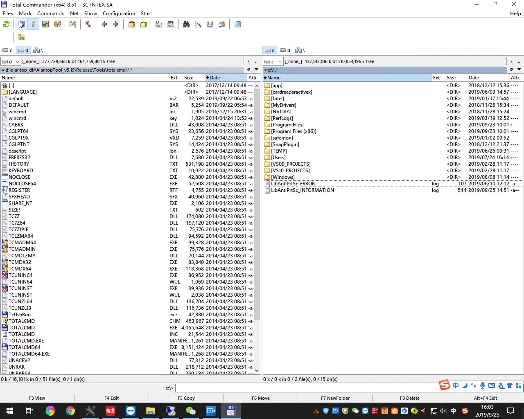
Task: Open the URL new FTP connection icon
Action: [171, 25]
